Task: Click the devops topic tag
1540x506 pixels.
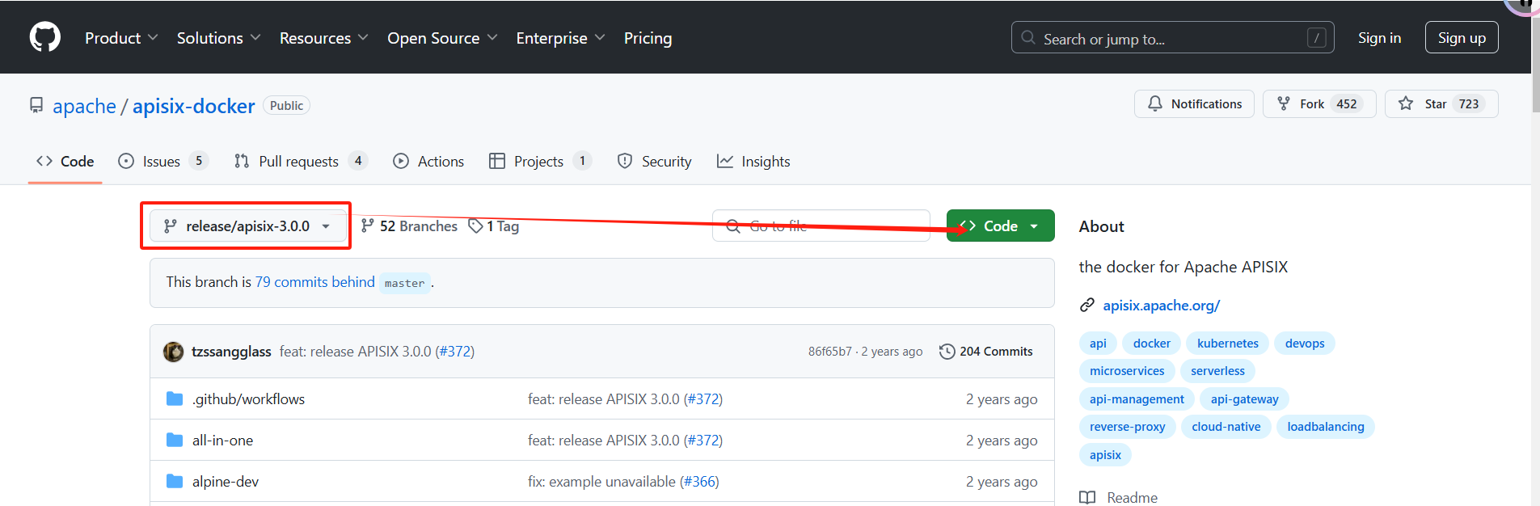Action: tap(1305, 344)
